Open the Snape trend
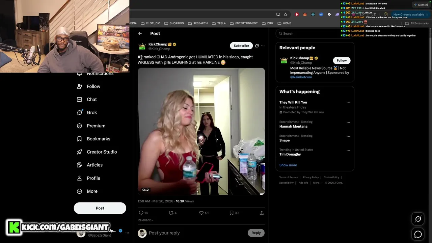This screenshot has width=432, height=243. coord(285,140)
